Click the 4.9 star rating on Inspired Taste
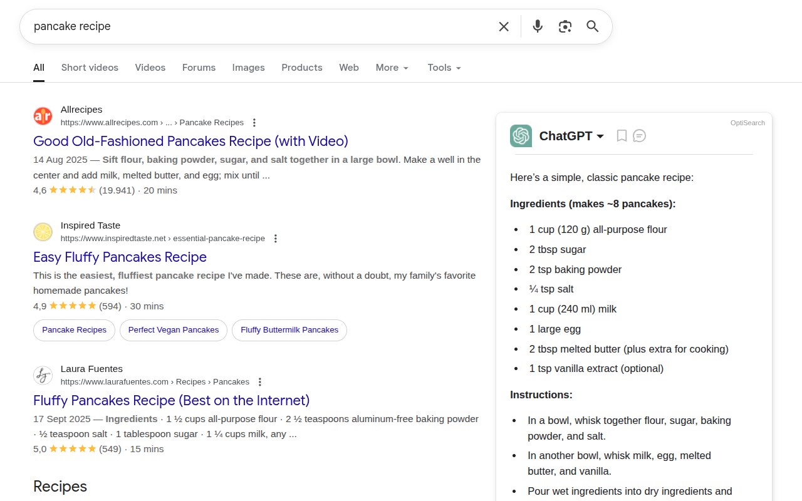 65,306
